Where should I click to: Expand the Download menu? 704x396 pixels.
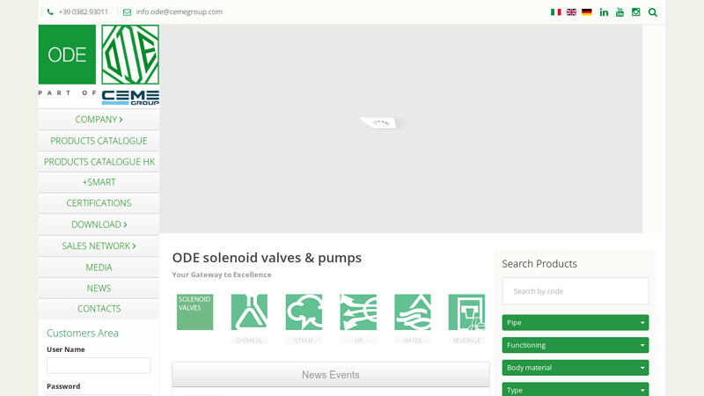tap(99, 224)
